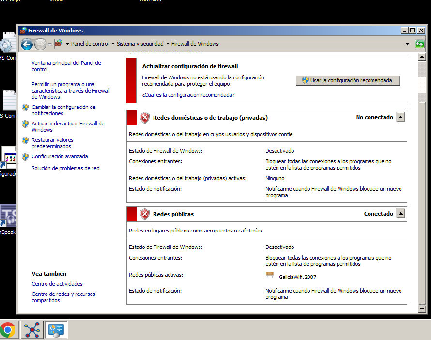Click Usar la configuración recomendada button

(348, 80)
